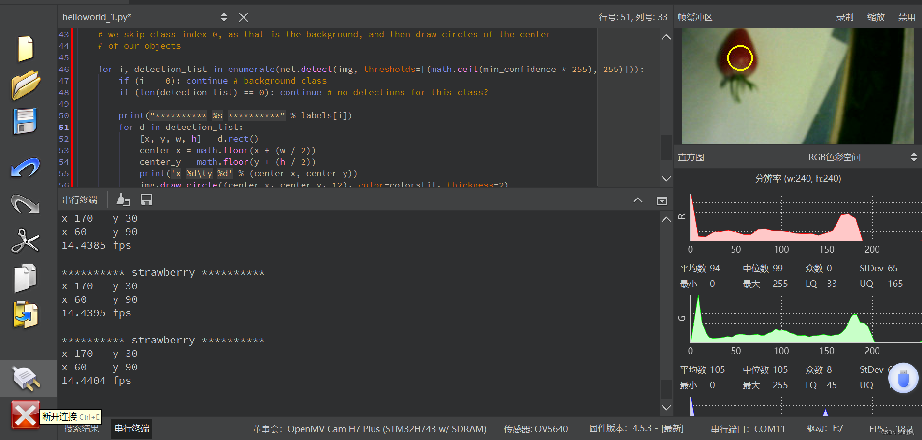Click the red R channel histogram
The width and height of the screenshot is (922, 440).
coord(805,217)
